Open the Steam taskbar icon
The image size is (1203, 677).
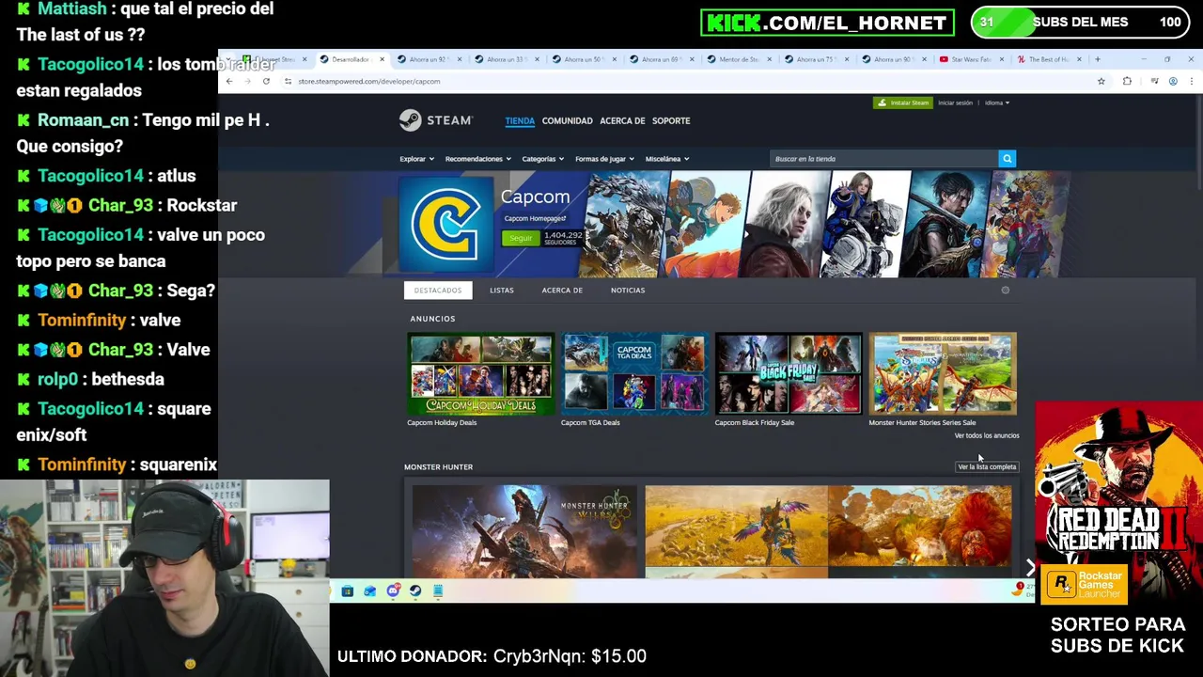[415, 590]
